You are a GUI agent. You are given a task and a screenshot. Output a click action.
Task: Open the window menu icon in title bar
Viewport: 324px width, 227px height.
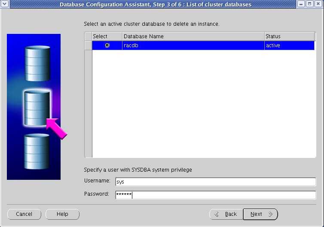[5, 4]
